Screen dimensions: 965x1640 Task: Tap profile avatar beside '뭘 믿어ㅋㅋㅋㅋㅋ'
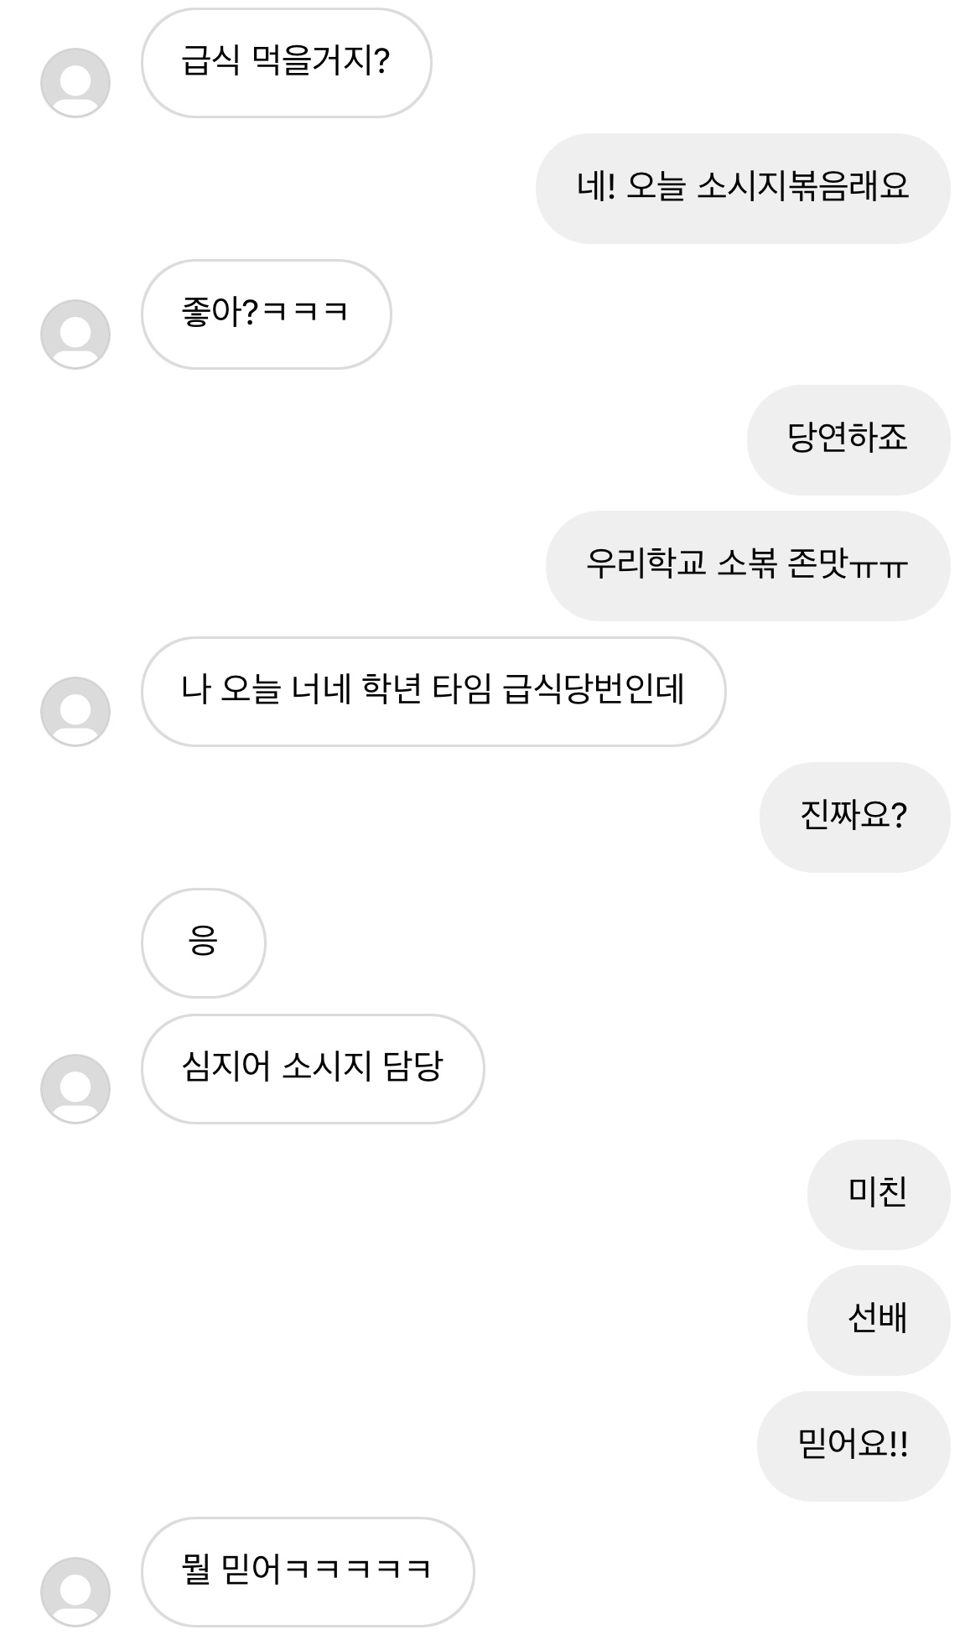pos(75,1592)
